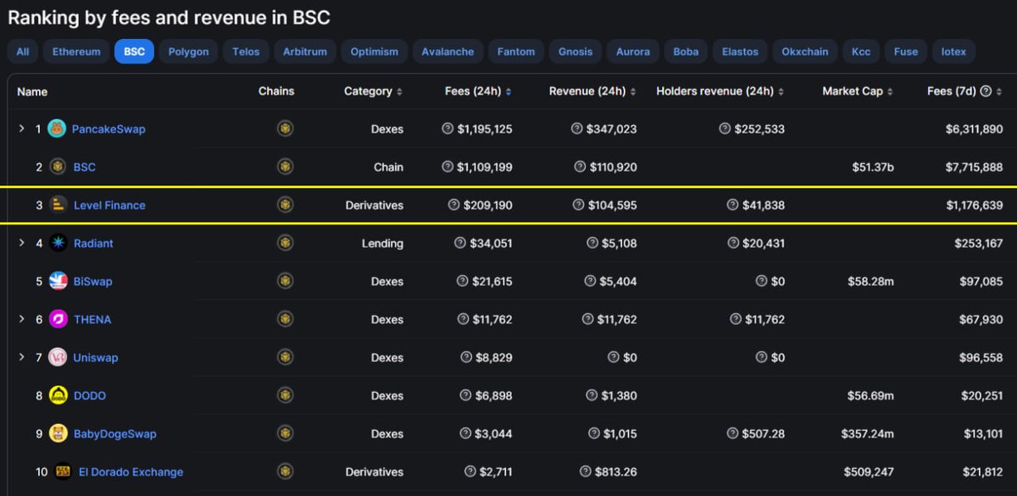The height and width of the screenshot is (496, 1017).
Task: Switch to the Polygon chain tab
Action: (x=188, y=52)
